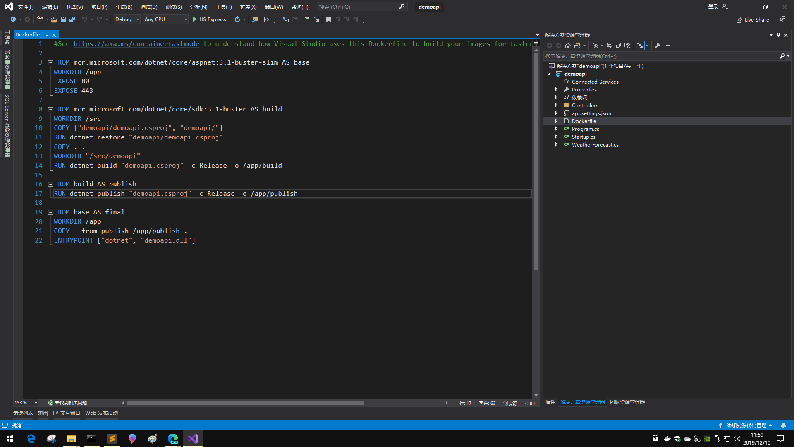Click the Find in Files toolbar icon
The image size is (794, 447).
(x=255, y=19)
